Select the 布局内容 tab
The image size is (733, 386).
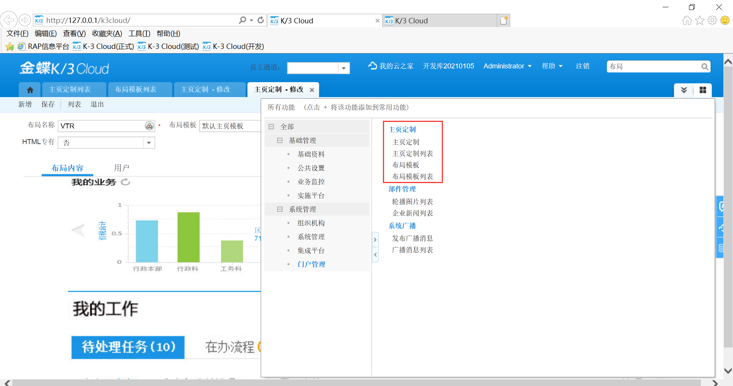pos(67,168)
